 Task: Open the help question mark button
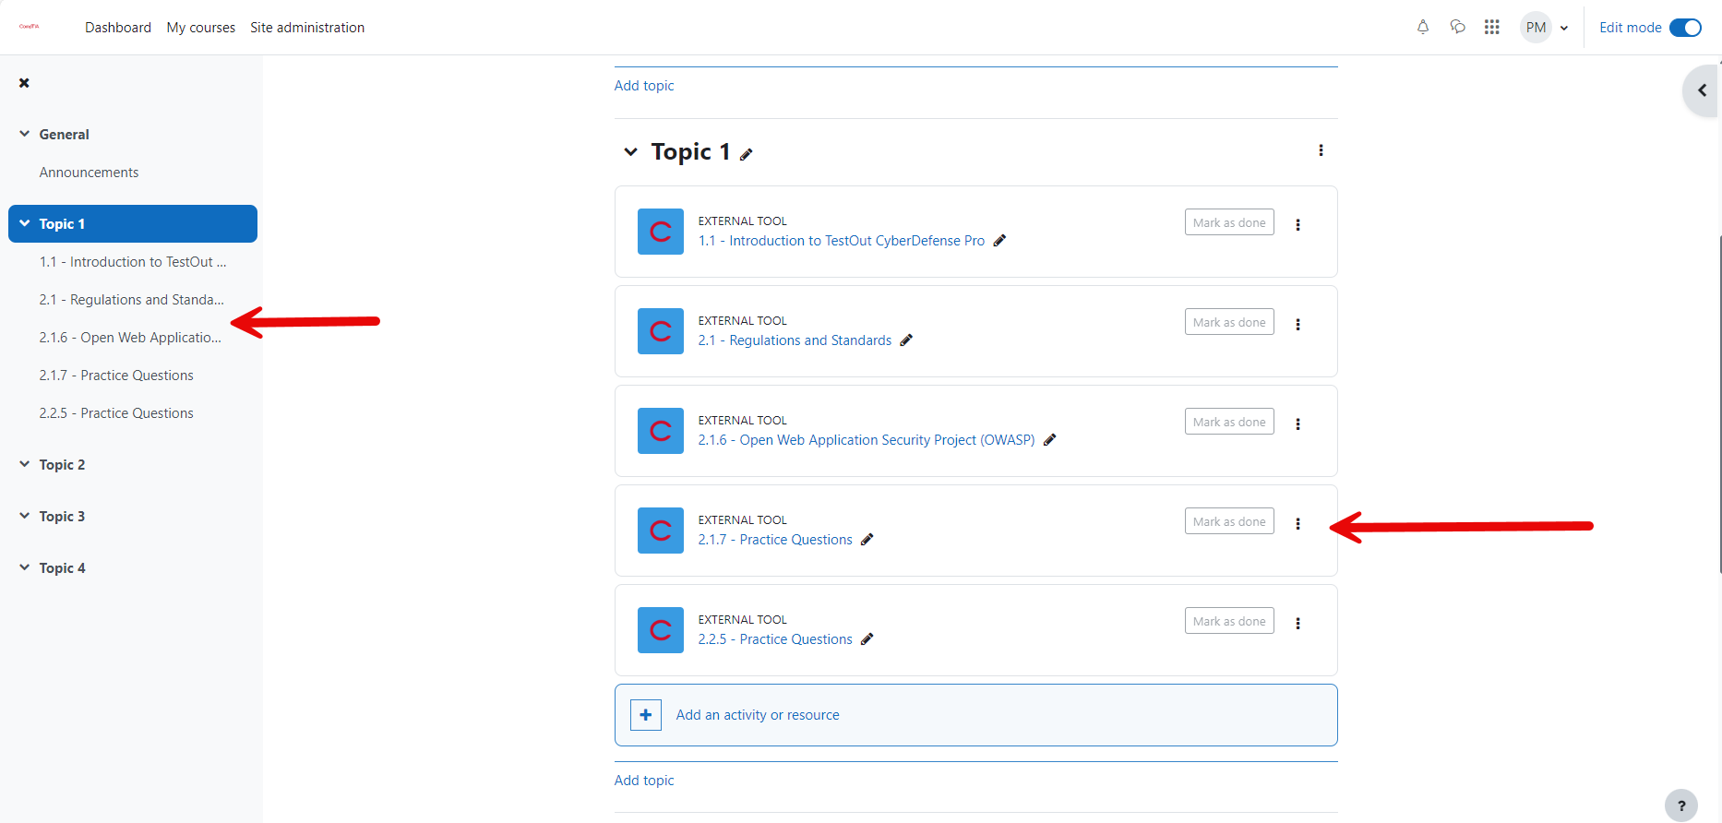point(1681,805)
